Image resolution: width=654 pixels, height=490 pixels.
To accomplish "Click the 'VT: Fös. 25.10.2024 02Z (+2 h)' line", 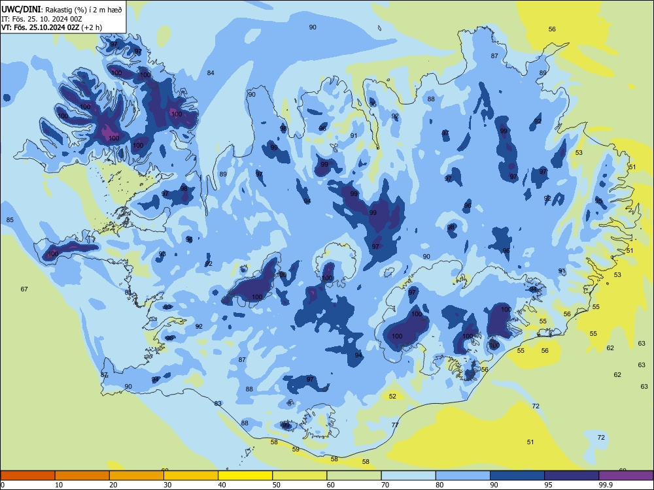I will (51, 27).
